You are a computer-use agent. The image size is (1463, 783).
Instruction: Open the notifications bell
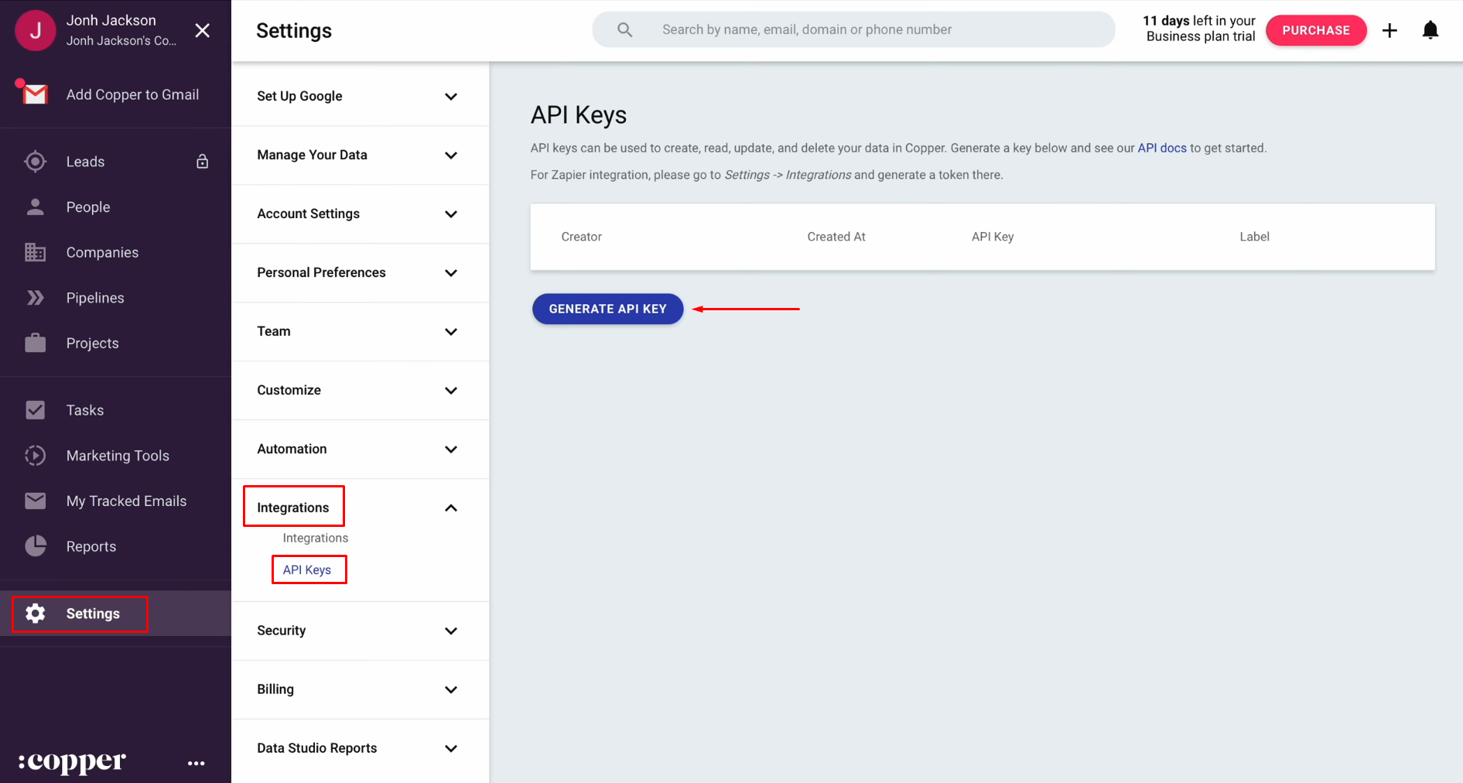pyautogui.click(x=1431, y=30)
